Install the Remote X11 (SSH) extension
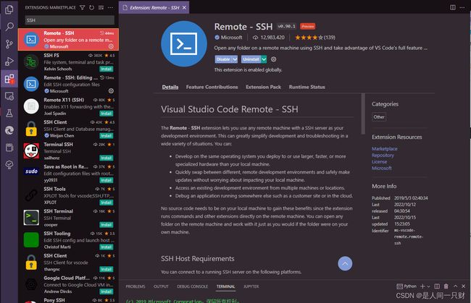Screen dimensions: 471x303 pos(107,114)
